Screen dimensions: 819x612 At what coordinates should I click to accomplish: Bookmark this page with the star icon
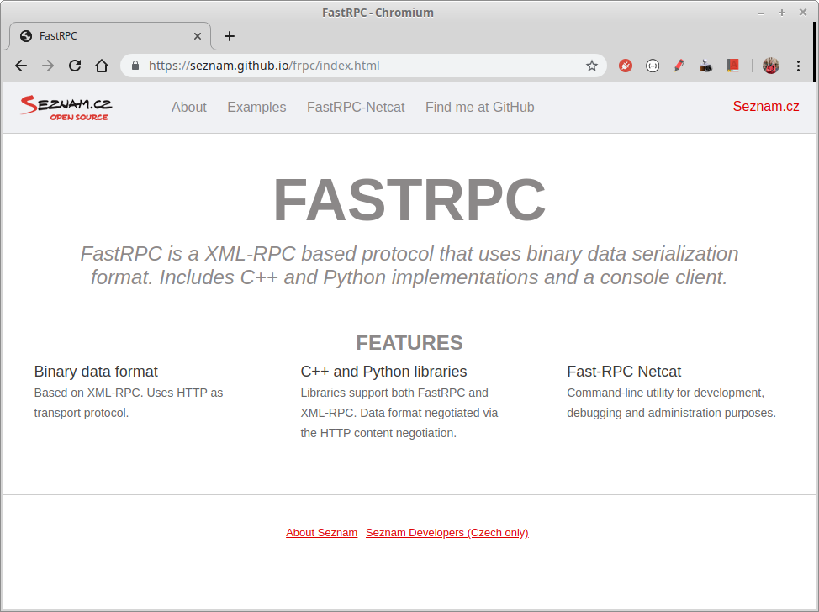pyautogui.click(x=591, y=66)
